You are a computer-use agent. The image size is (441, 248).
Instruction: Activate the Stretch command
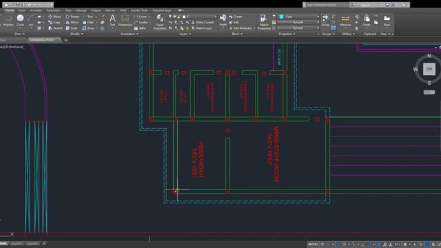pyautogui.click(x=55, y=28)
